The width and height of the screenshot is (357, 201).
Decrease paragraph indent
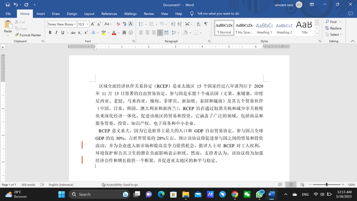173,24
